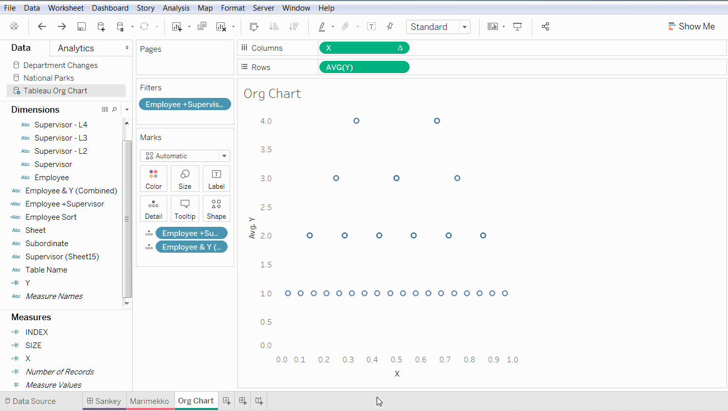Open the Color shelf on the Marks card

click(x=153, y=178)
